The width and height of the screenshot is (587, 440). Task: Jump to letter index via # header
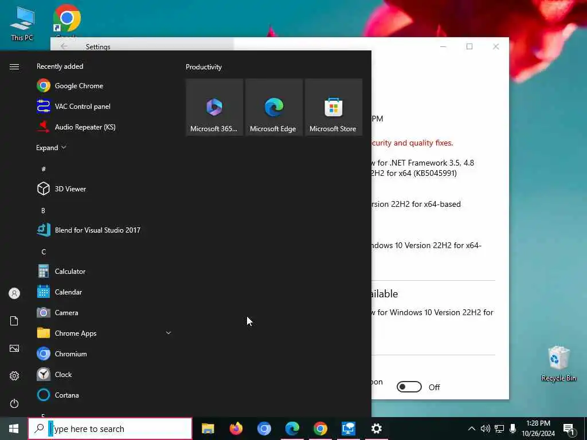44,169
